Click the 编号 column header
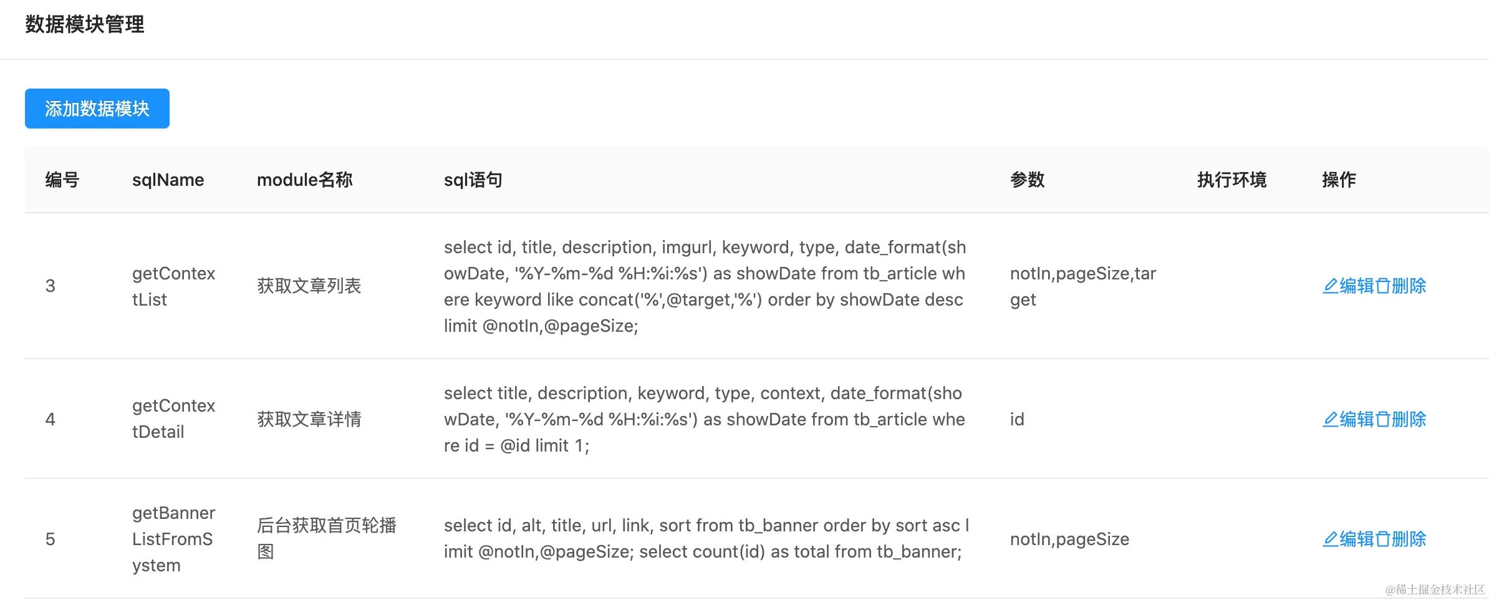The width and height of the screenshot is (1489, 600). click(x=62, y=180)
